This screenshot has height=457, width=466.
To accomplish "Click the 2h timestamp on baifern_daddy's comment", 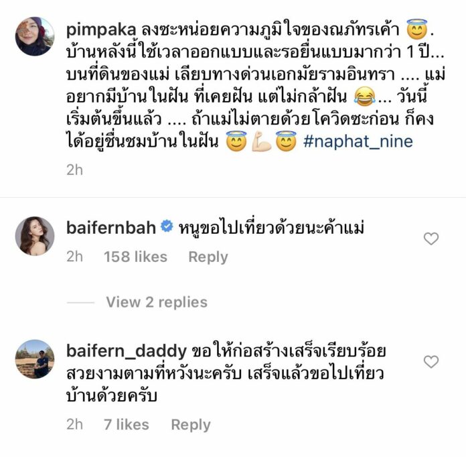I will (x=74, y=425).
